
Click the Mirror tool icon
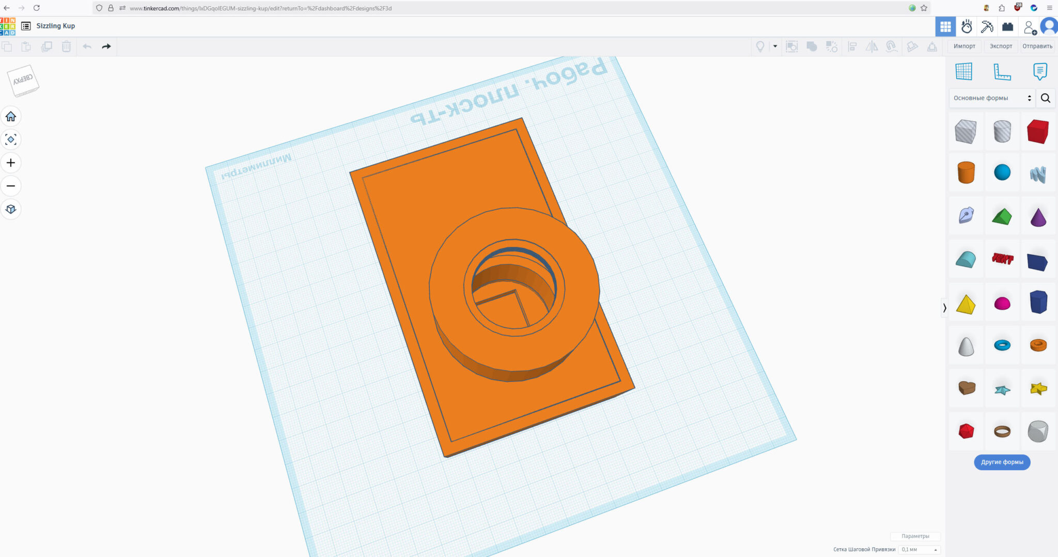coord(872,46)
